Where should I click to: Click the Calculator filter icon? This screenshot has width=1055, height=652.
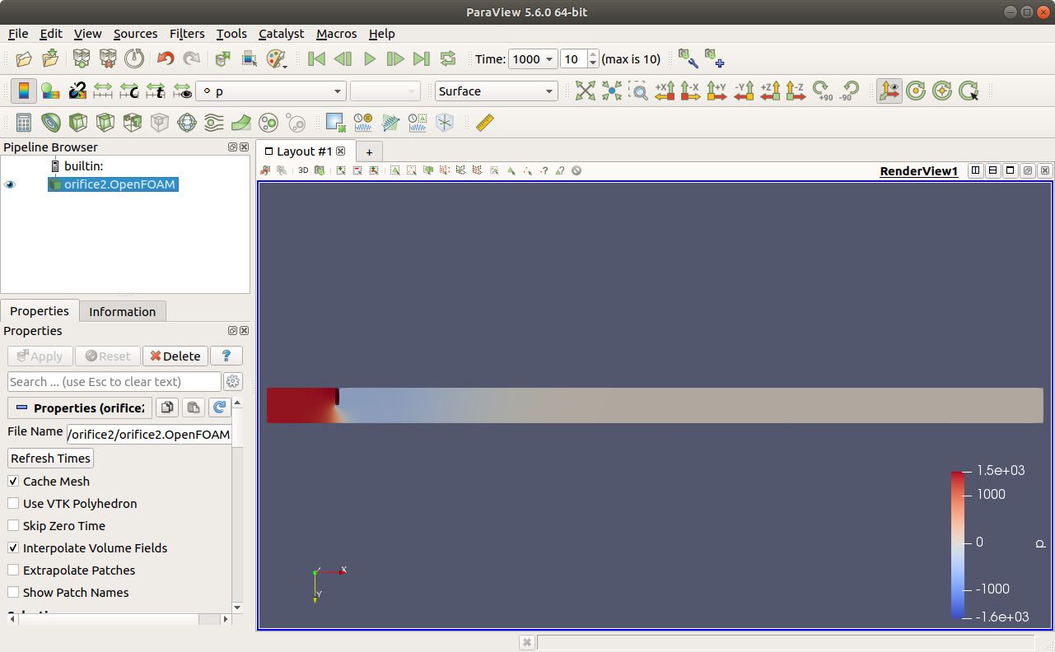24,123
